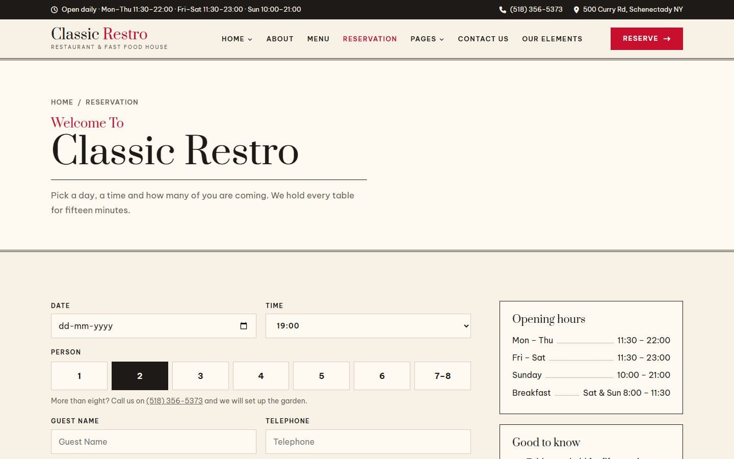Choose 6 persons option
Screen dimensions: 734x459
pyautogui.click(x=382, y=376)
